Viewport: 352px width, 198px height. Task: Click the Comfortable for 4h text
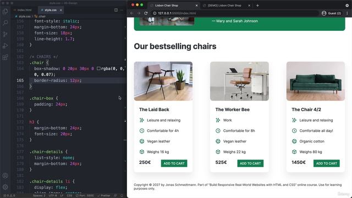163,131
